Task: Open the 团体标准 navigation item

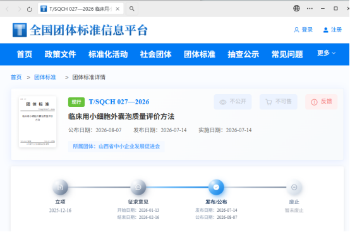Action: (200, 54)
